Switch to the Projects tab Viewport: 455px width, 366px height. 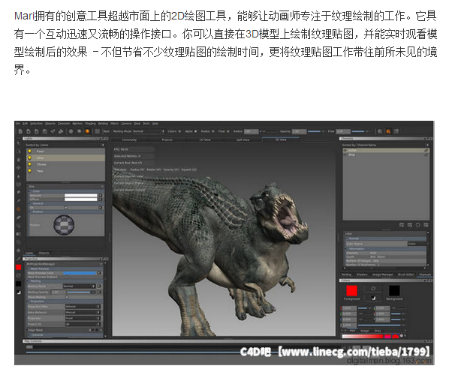coord(167,139)
